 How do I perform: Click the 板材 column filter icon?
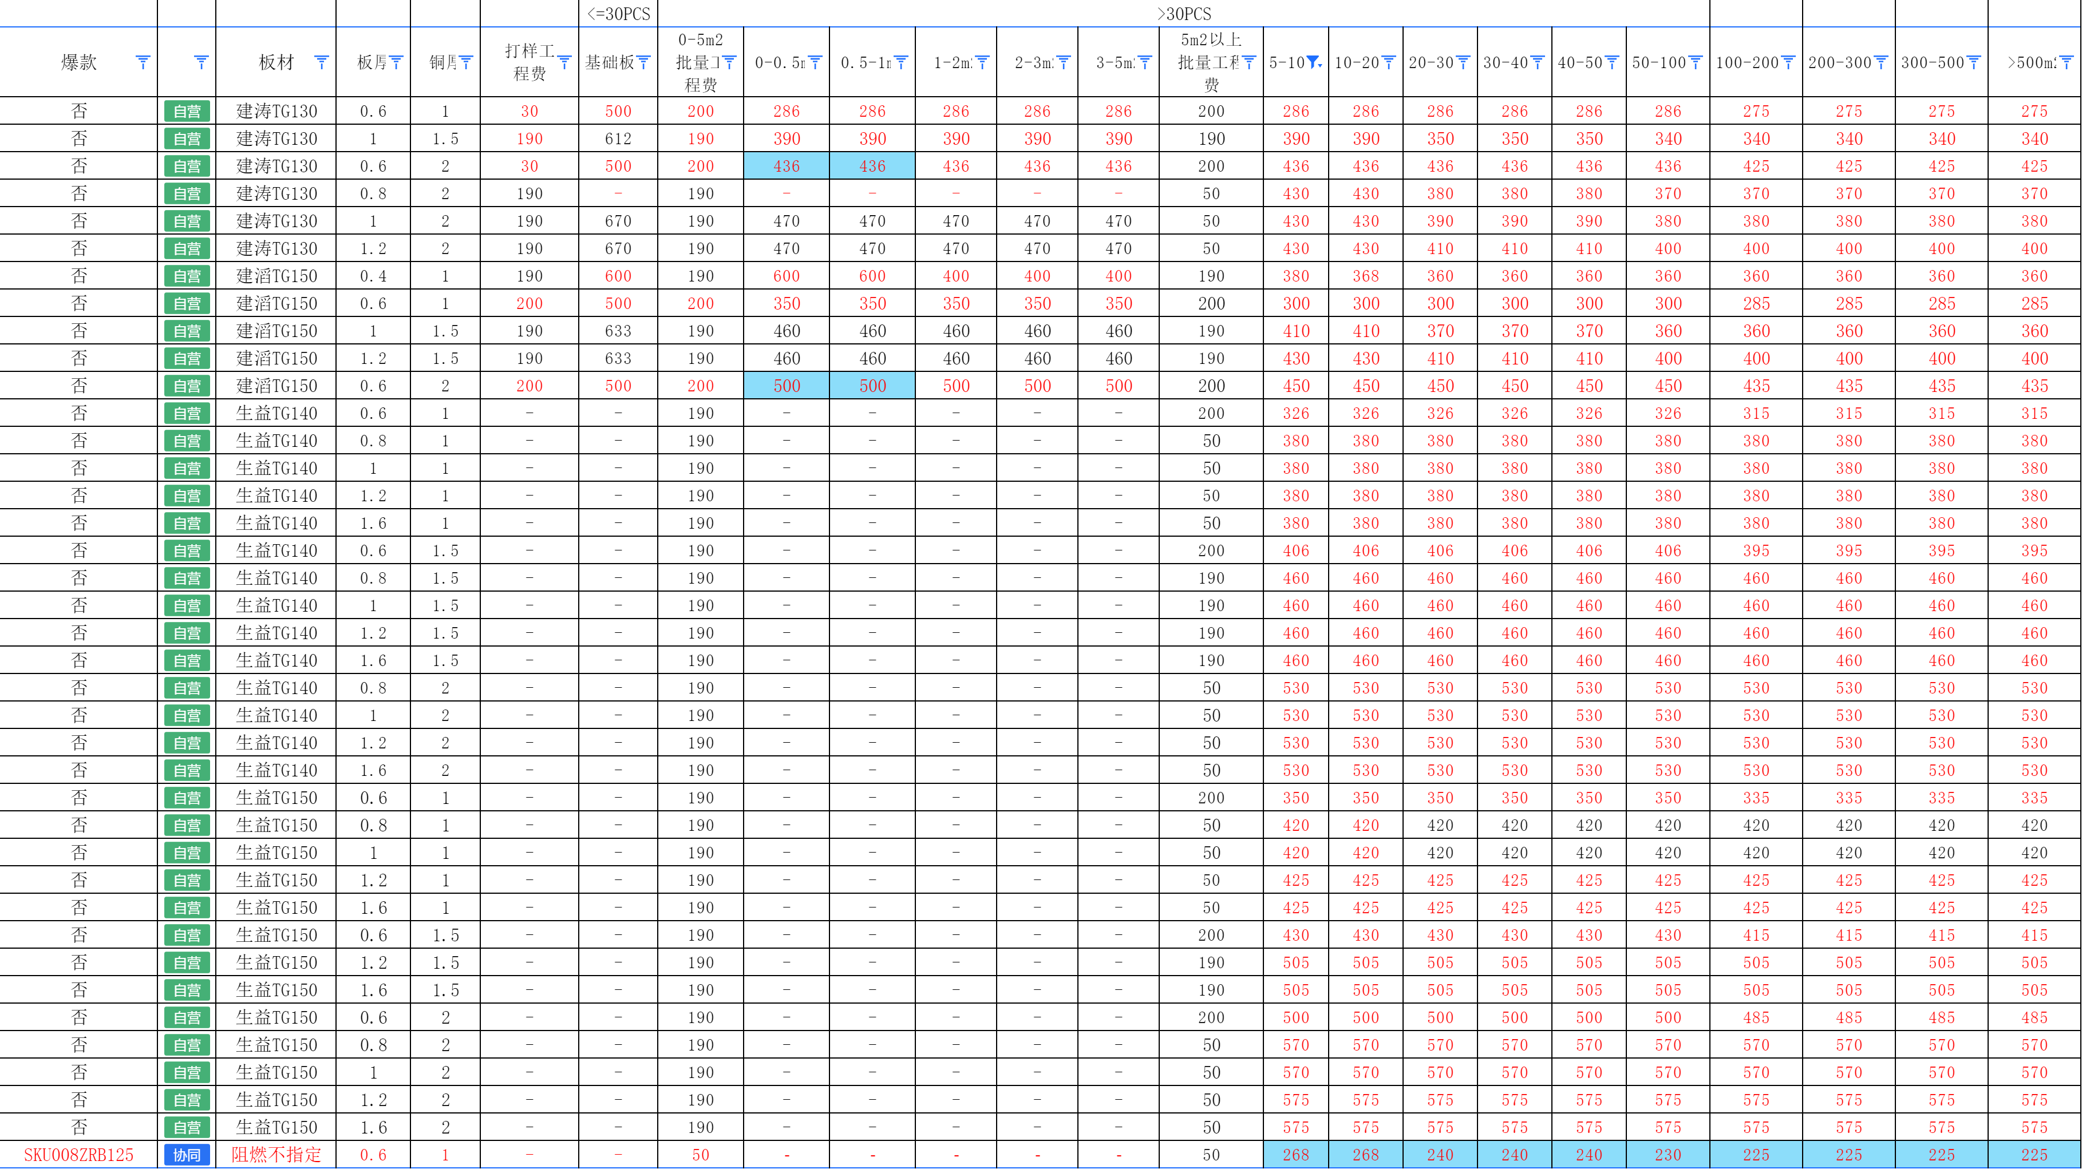pos(321,62)
